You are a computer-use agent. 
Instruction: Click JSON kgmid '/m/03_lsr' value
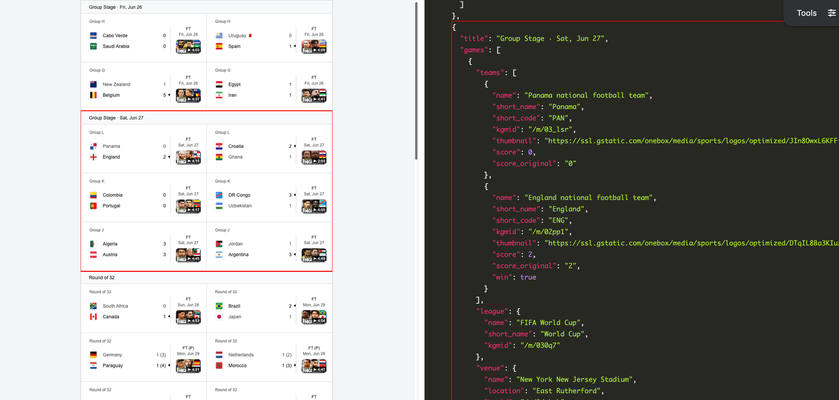tap(550, 129)
